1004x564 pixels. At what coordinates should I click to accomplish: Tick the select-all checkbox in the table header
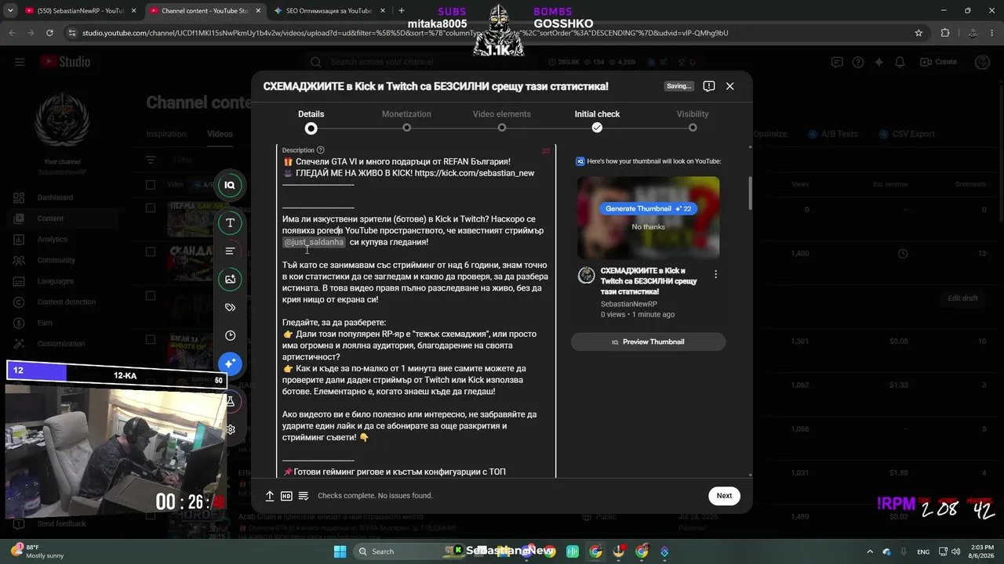(151, 185)
